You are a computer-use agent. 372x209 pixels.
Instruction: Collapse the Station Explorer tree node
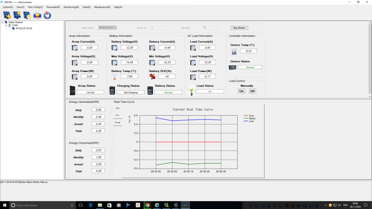pyautogui.click(x=3, y=22)
